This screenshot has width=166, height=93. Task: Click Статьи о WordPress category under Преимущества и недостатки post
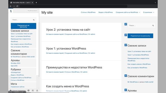72,72
